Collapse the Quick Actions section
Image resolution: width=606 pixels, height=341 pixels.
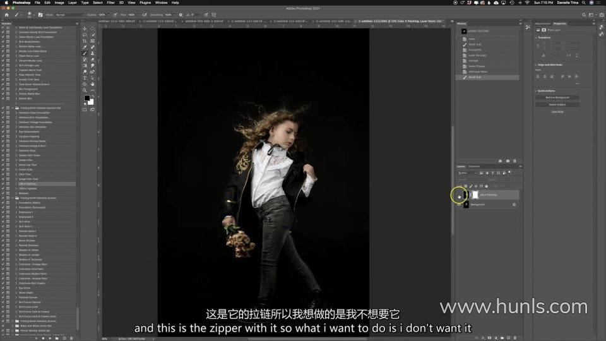click(x=536, y=91)
